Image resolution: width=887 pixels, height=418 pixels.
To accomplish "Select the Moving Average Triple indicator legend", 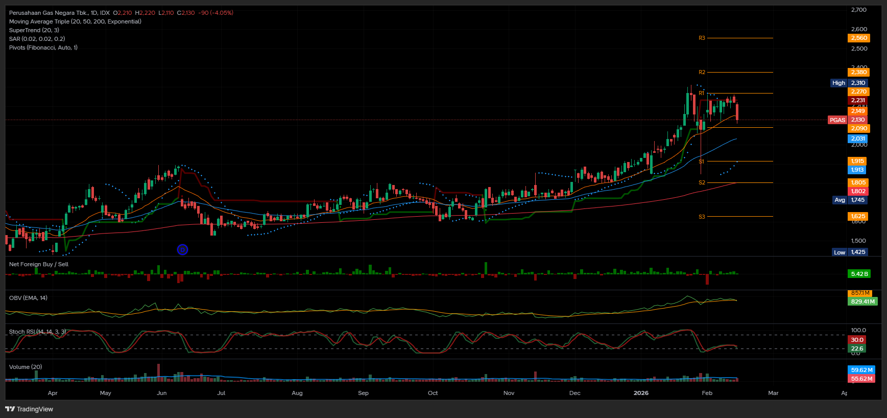I will 75,21.
